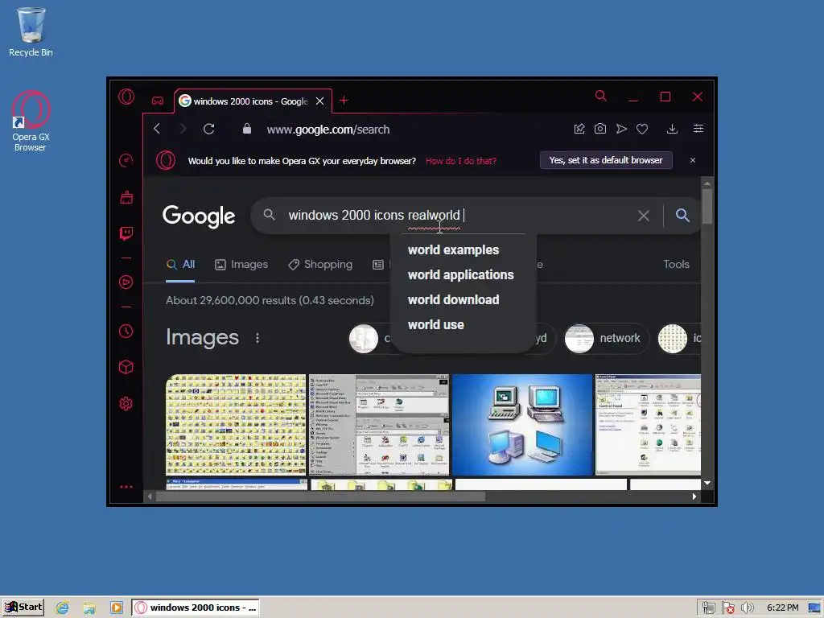
Task: Reload the Google search page
Action: [208, 129]
